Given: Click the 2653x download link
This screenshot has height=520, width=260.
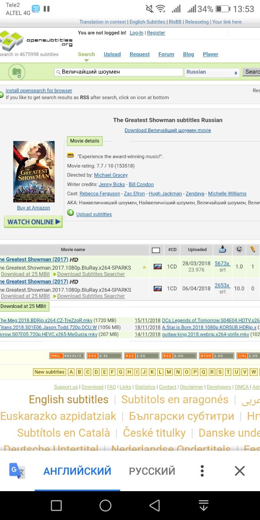Looking at the screenshot, I should point(222,286).
